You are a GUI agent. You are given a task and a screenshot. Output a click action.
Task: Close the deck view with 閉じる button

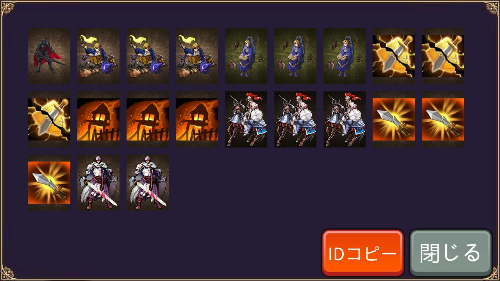[450, 253]
